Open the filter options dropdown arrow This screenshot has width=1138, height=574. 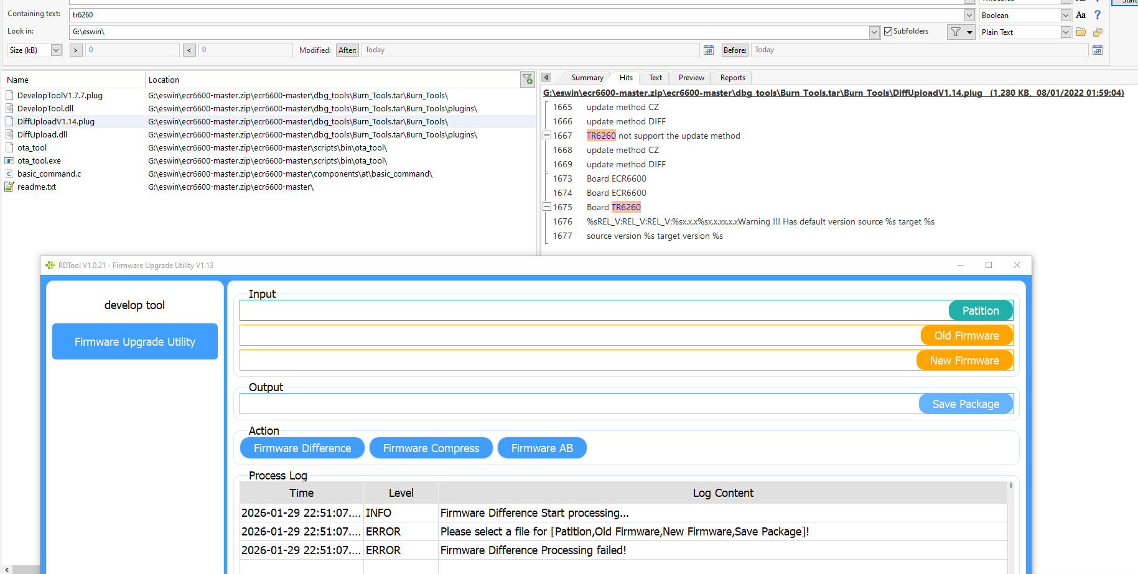pos(969,32)
